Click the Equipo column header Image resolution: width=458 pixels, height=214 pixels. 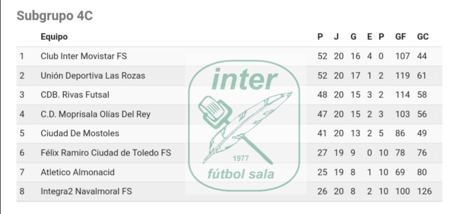click(x=54, y=37)
